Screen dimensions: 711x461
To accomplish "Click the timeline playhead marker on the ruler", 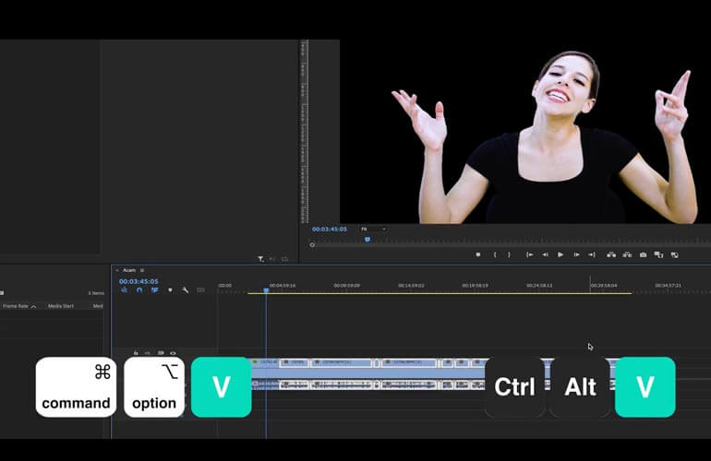I will point(266,290).
